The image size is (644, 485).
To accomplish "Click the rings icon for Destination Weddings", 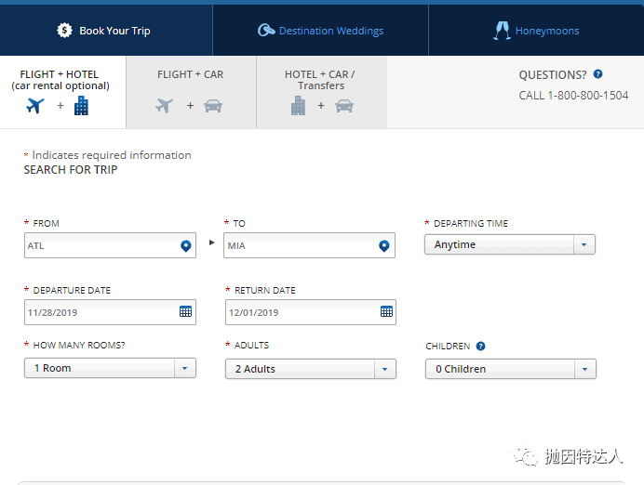I will tap(266, 31).
